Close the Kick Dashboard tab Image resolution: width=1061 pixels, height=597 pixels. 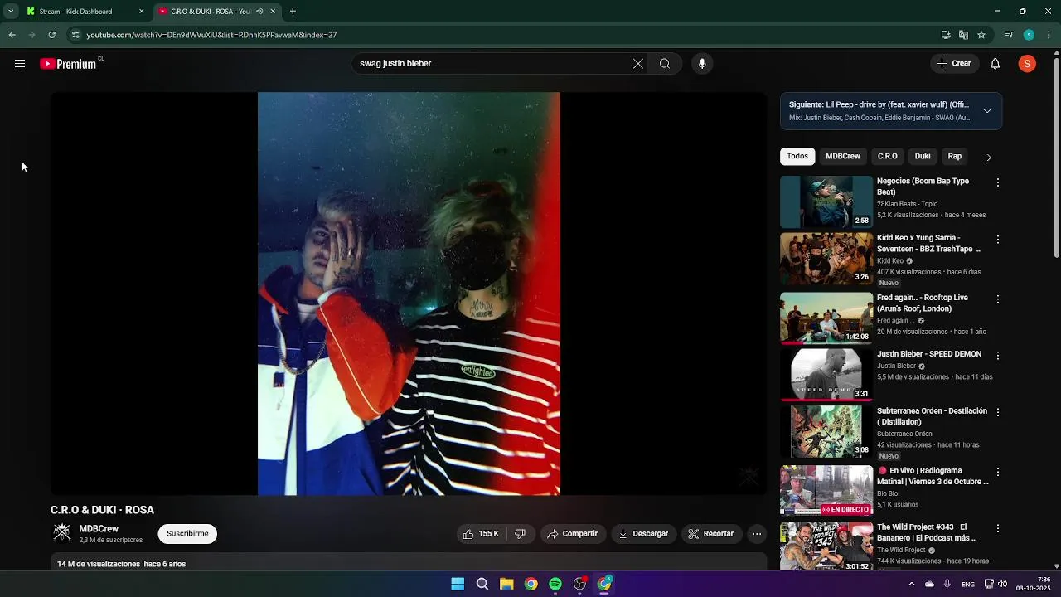(141, 12)
